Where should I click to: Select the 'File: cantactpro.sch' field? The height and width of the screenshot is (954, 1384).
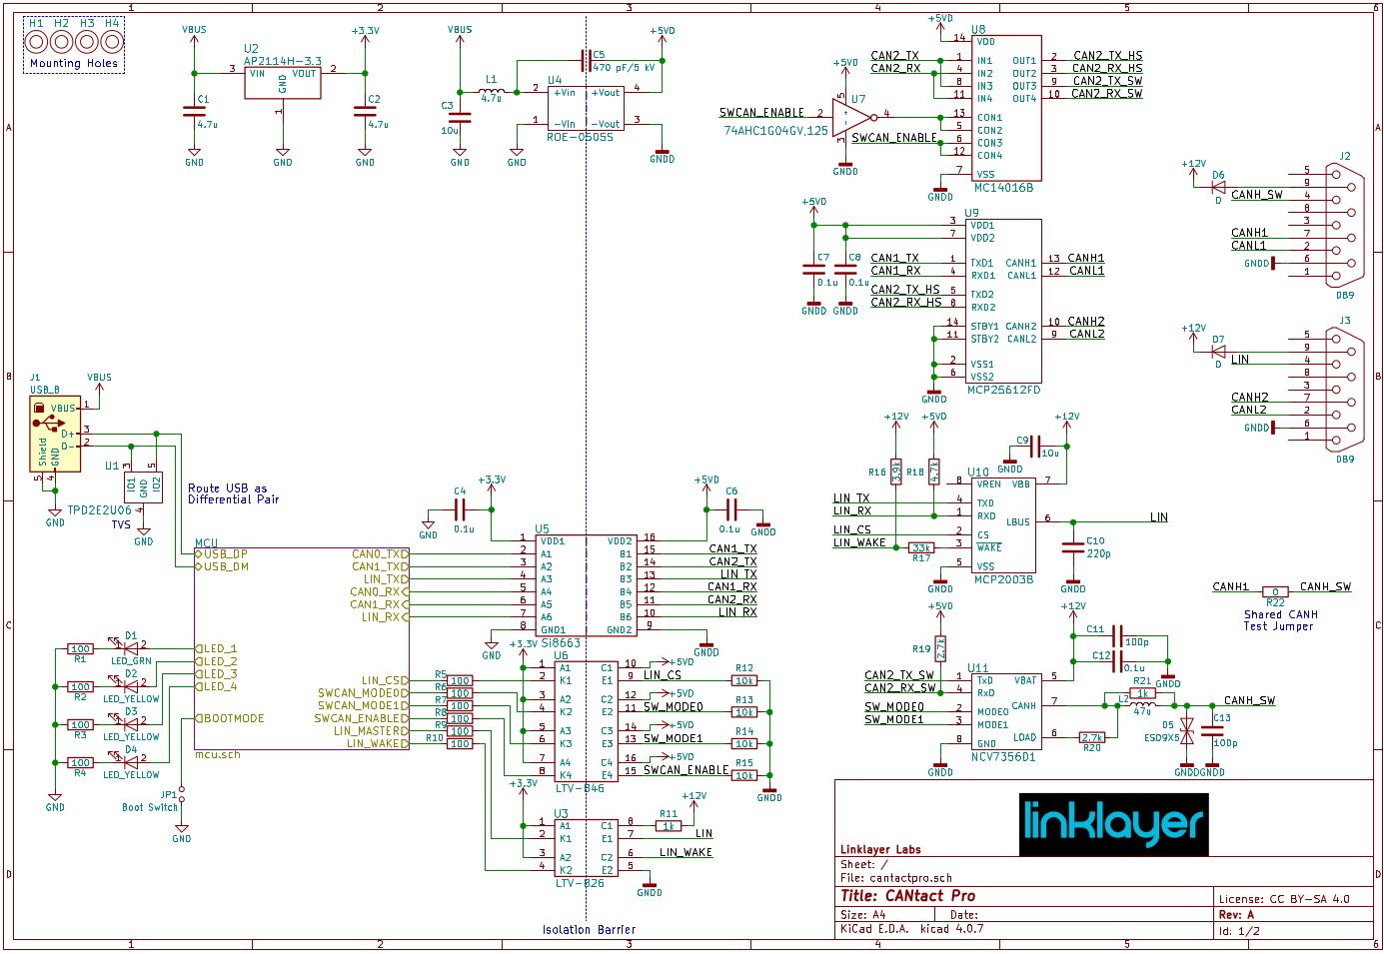point(896,878)
